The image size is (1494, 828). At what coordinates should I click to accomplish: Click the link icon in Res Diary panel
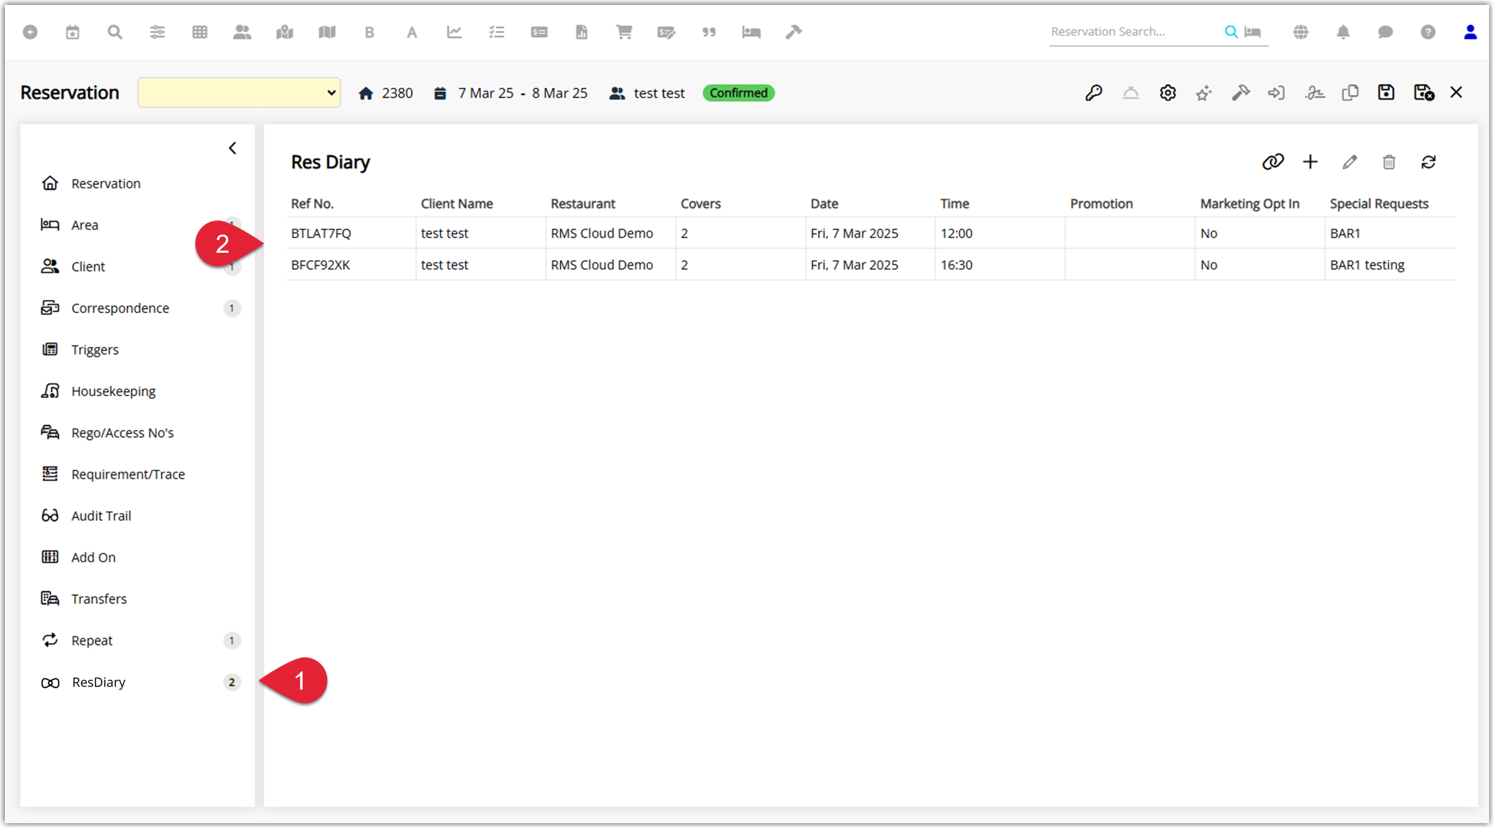[1273, 162]
